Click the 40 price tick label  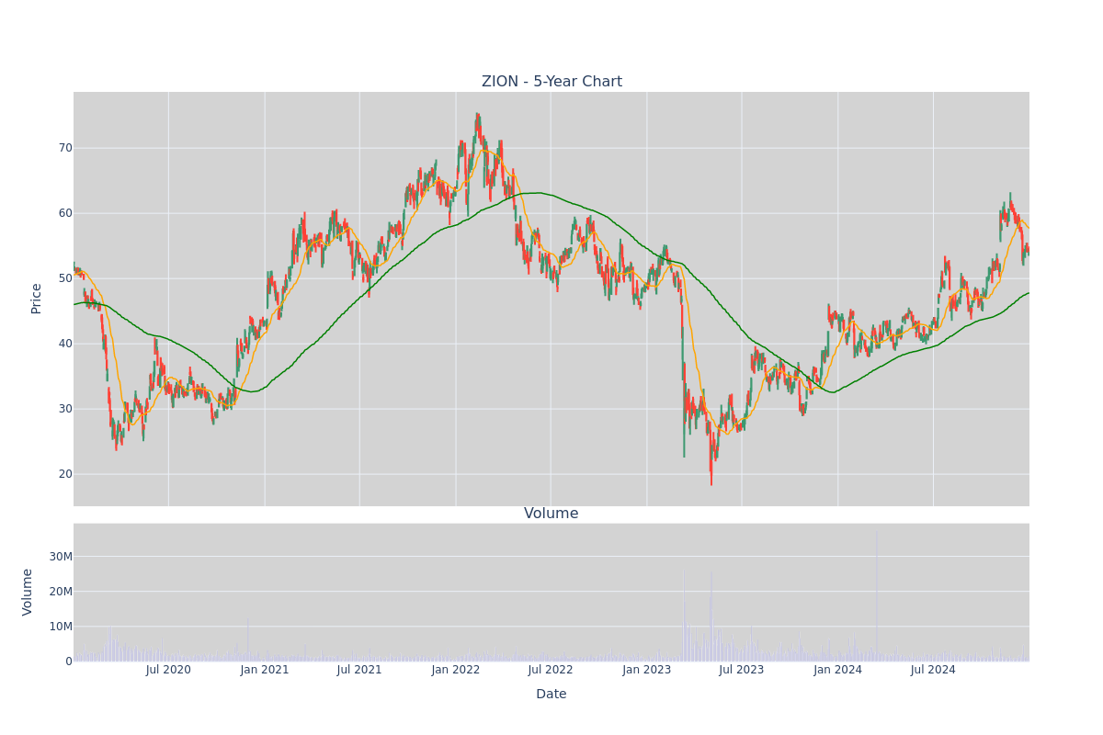(x=65, y=344)
